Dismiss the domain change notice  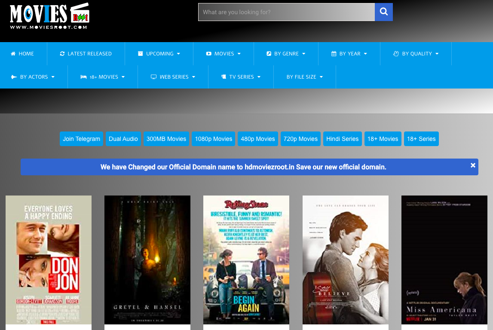pos(473,165)
